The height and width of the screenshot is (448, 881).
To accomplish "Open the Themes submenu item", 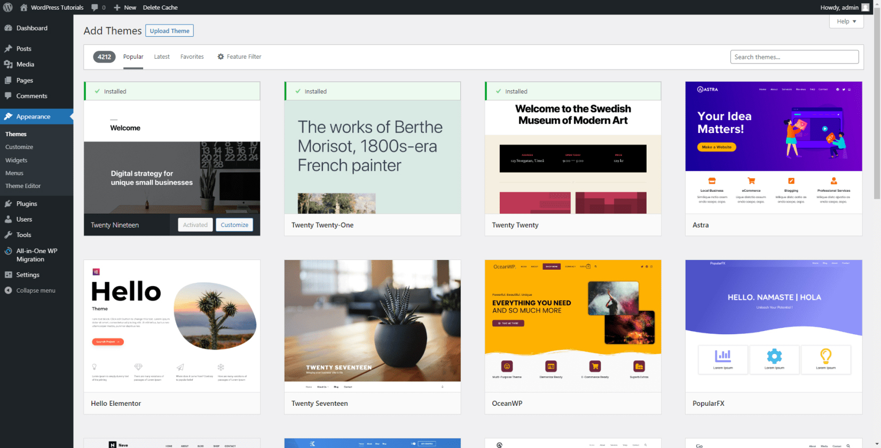I will 16,134.
